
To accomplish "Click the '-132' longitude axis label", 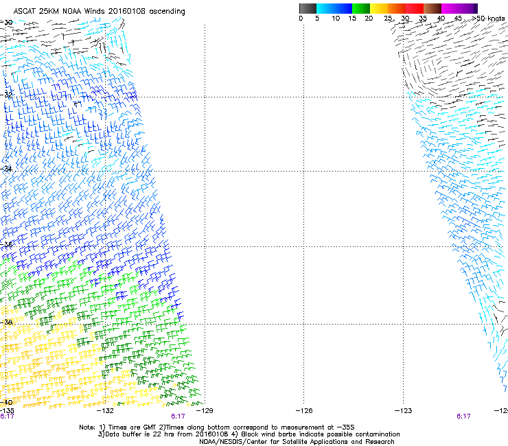I will 105,411.
